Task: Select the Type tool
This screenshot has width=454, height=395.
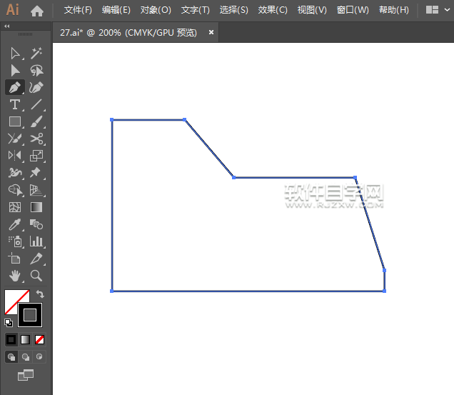Action: pyautogui.click(x=15, y=105)
